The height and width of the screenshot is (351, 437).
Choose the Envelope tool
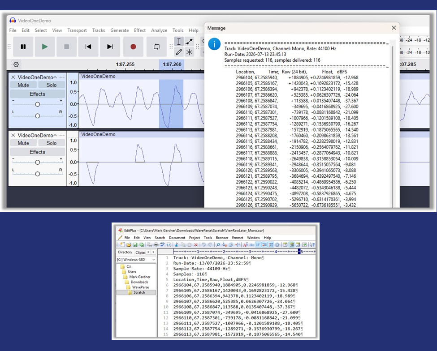(x=189, y=42)
